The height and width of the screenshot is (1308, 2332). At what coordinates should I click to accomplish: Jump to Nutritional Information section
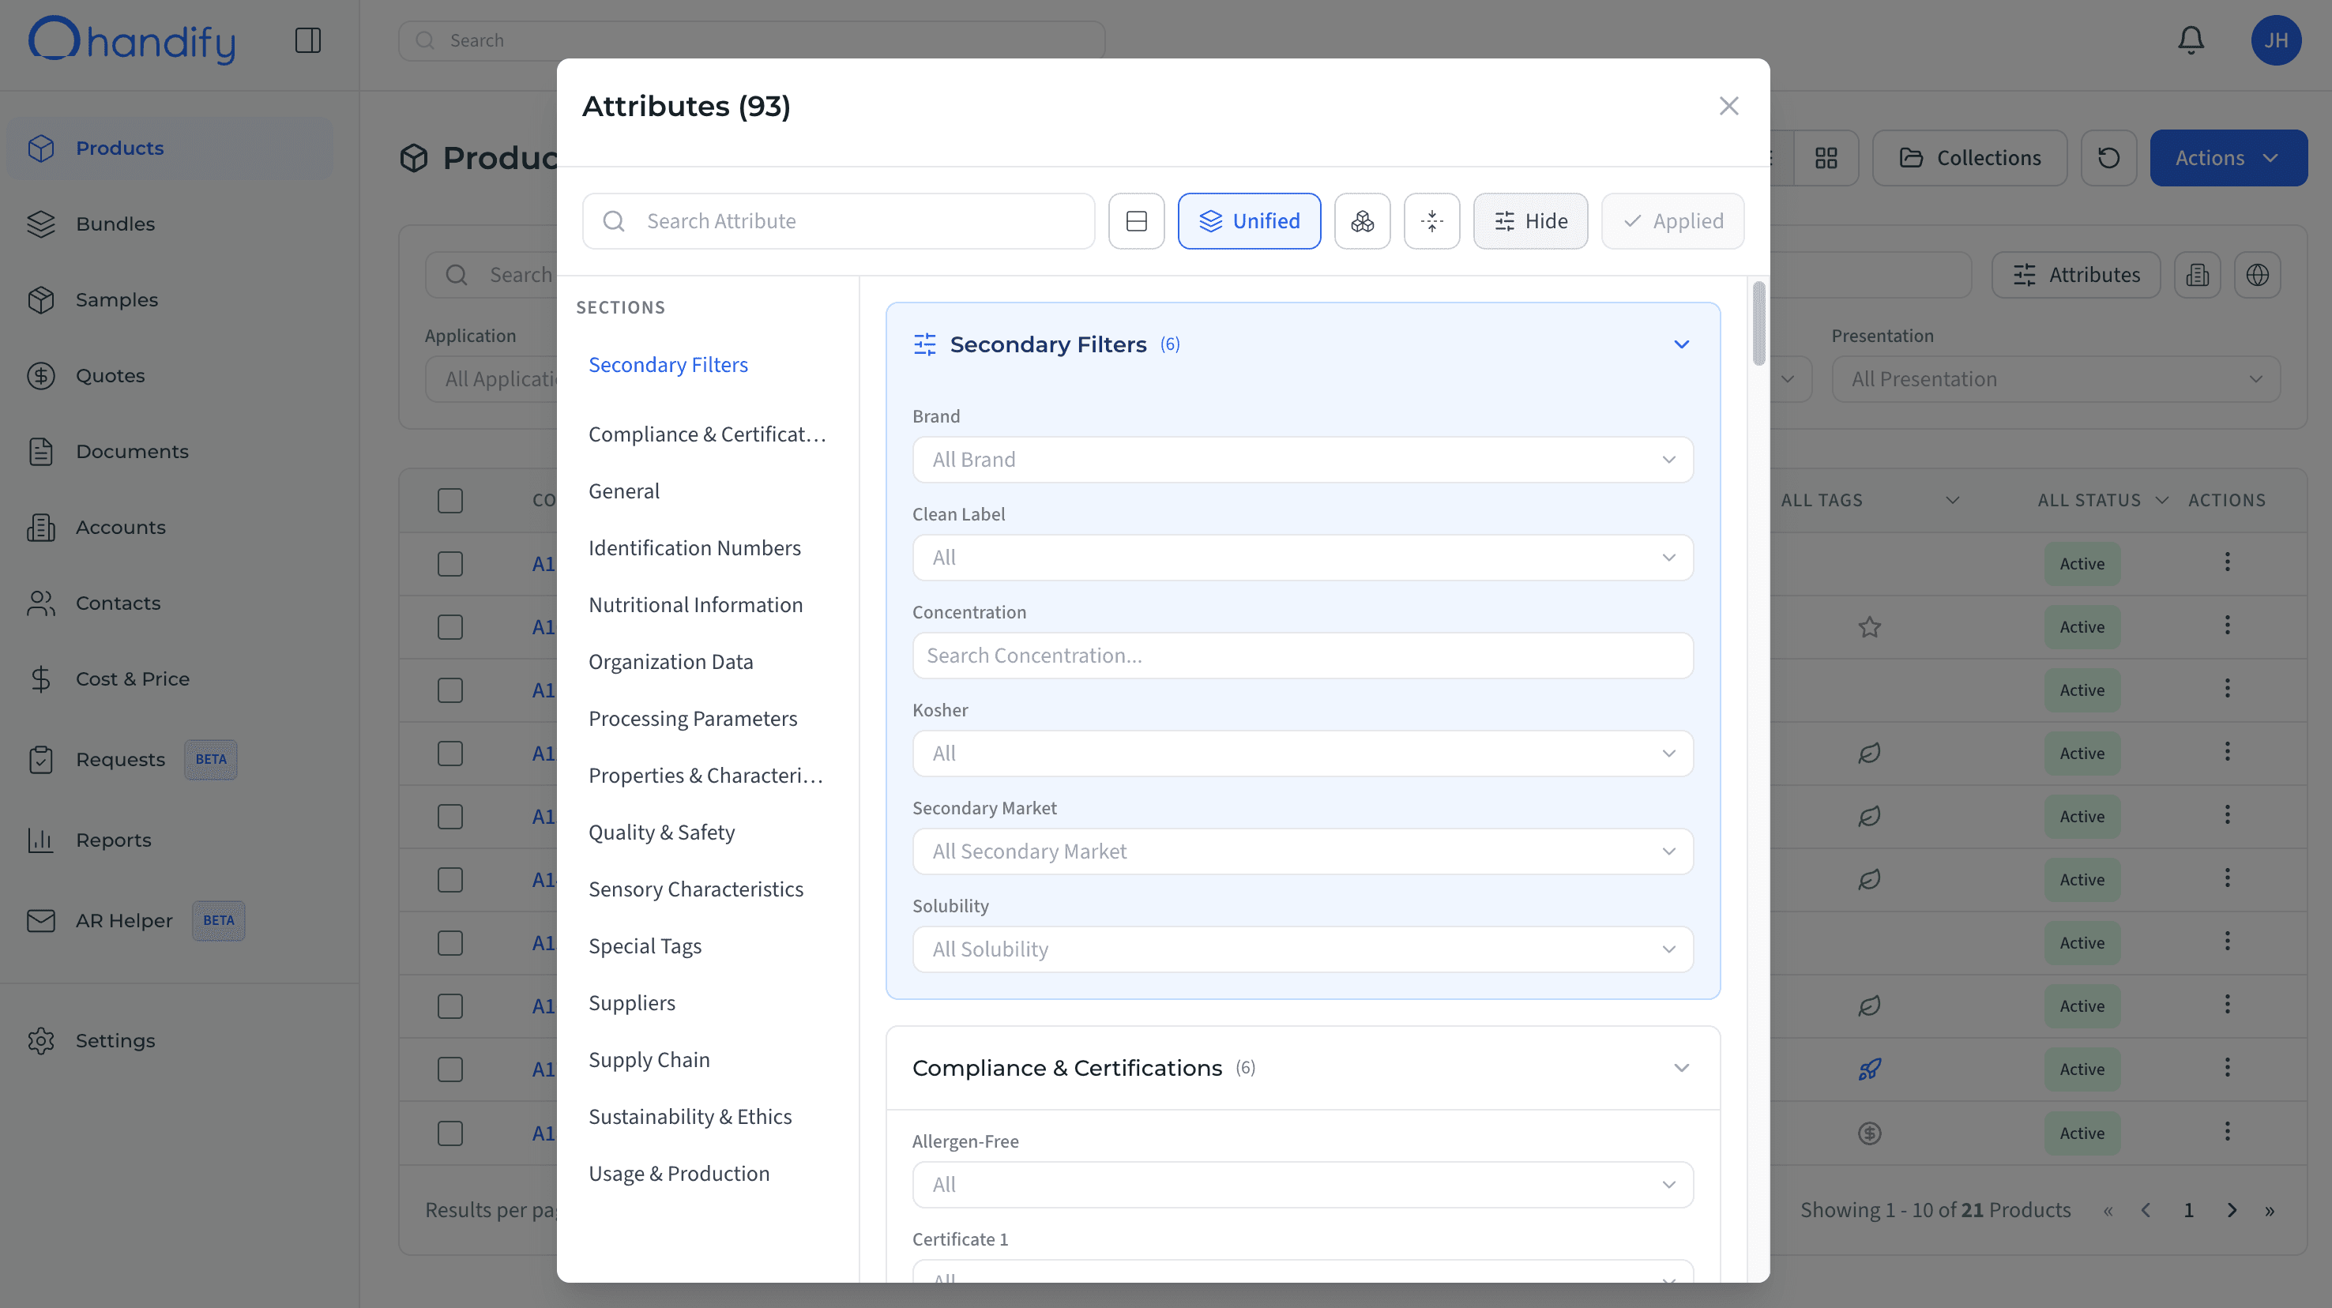pyautogui.click(x=695, y=605)
